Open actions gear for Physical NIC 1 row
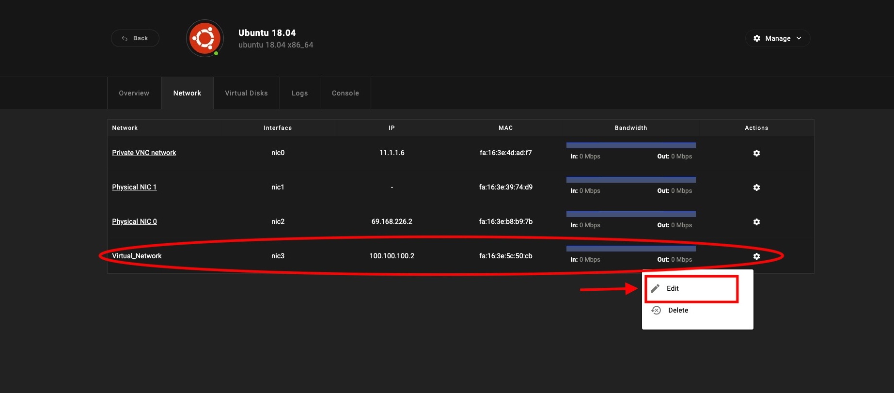 pyautogui.click(x=756, y=188)
